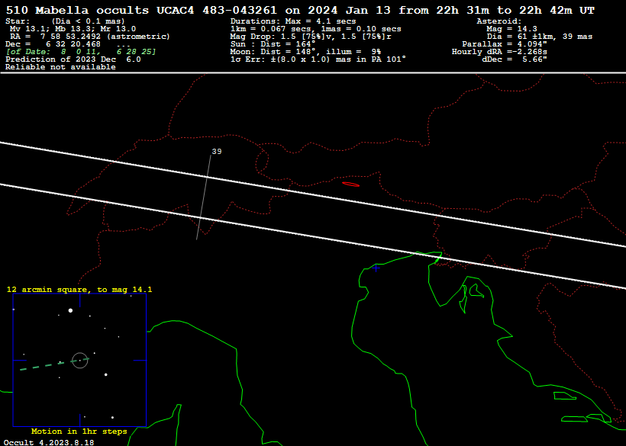Click the Dec value '6 32 20.468'
Screen dimensions: 626x446
click(73, 44)
